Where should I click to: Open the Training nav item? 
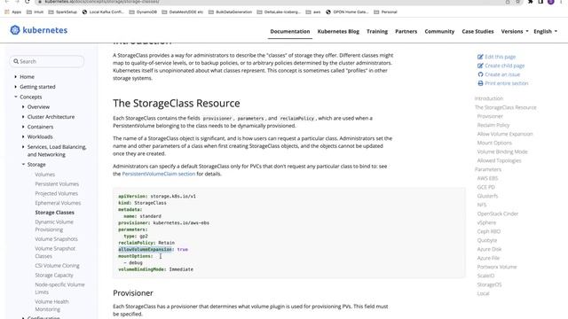[377, 32]
